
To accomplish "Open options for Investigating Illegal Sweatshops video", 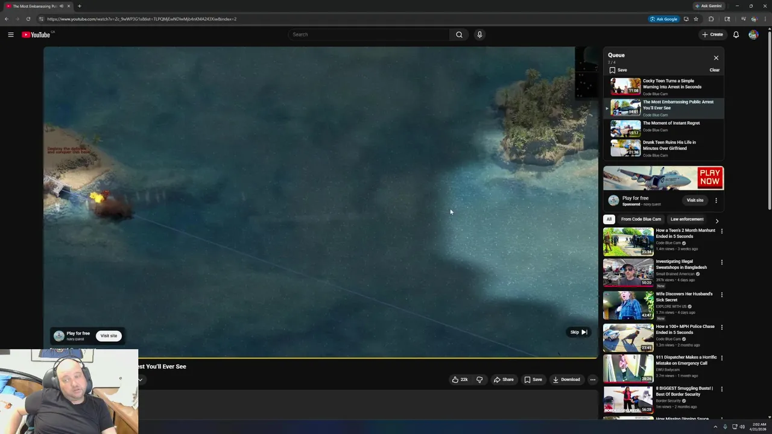I will [721, 262].
